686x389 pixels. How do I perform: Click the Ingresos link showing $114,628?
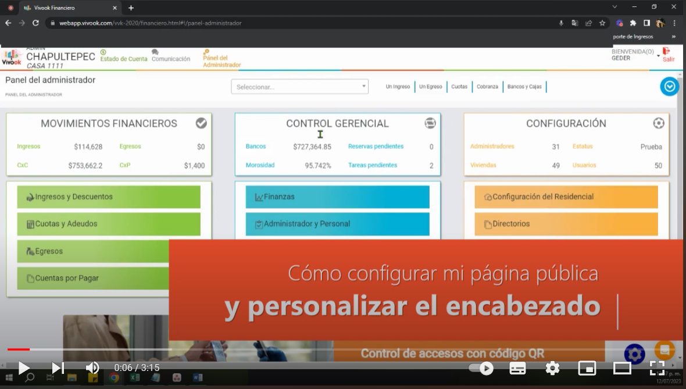28,146
